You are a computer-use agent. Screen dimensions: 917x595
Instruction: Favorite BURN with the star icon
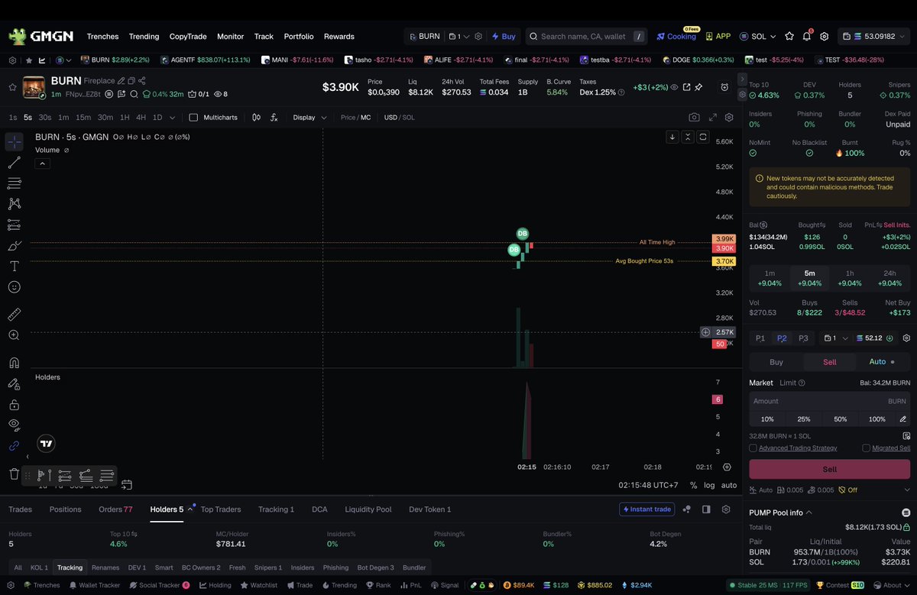[x=12, y=87]
